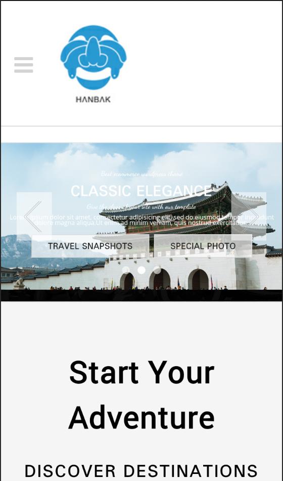The height and width of the screenshot is (481, 283).
Task: Click the Discover Destinations subheading
Action: coord(141,471)
